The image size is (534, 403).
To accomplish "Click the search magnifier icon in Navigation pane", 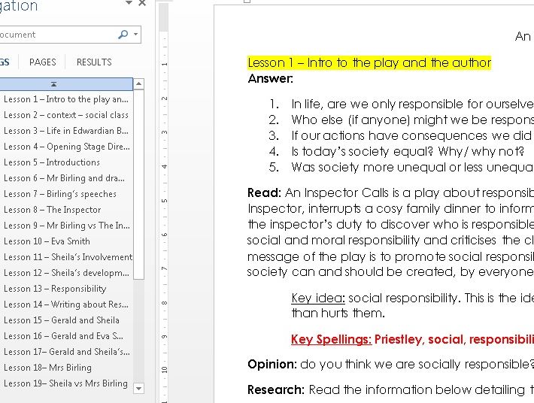I will click(123, 35).
